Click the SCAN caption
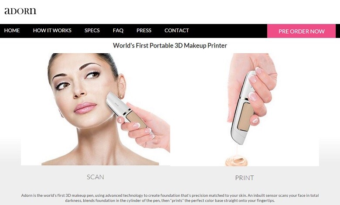The width and height of the screenshot is (340, 205). [95, 177]
